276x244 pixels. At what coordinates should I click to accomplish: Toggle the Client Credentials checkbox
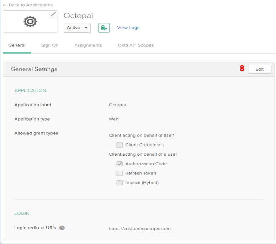120,145
